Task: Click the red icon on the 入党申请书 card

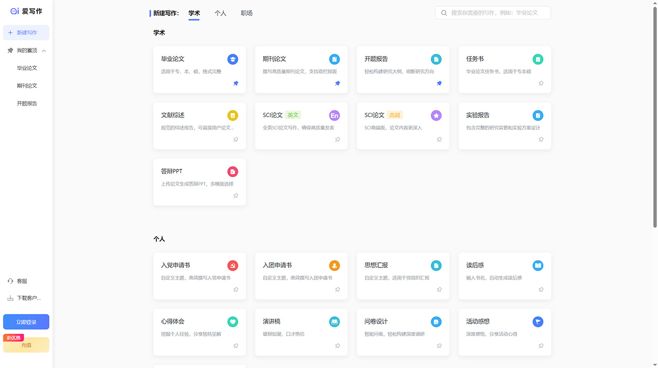Action: pos(232,265)
